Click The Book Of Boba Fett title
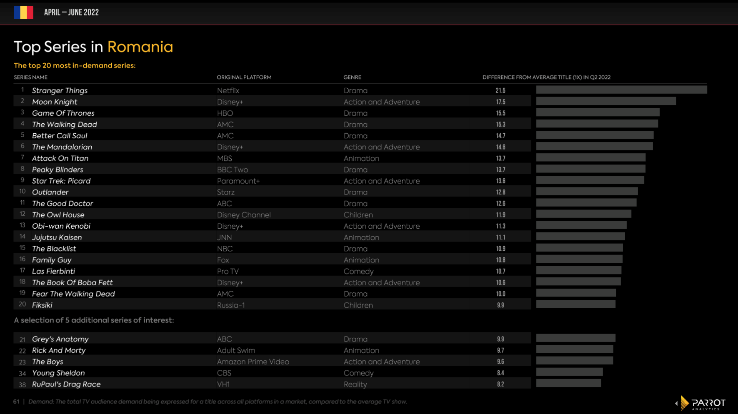Screen dimensions: 738x414 coord(73,282)
